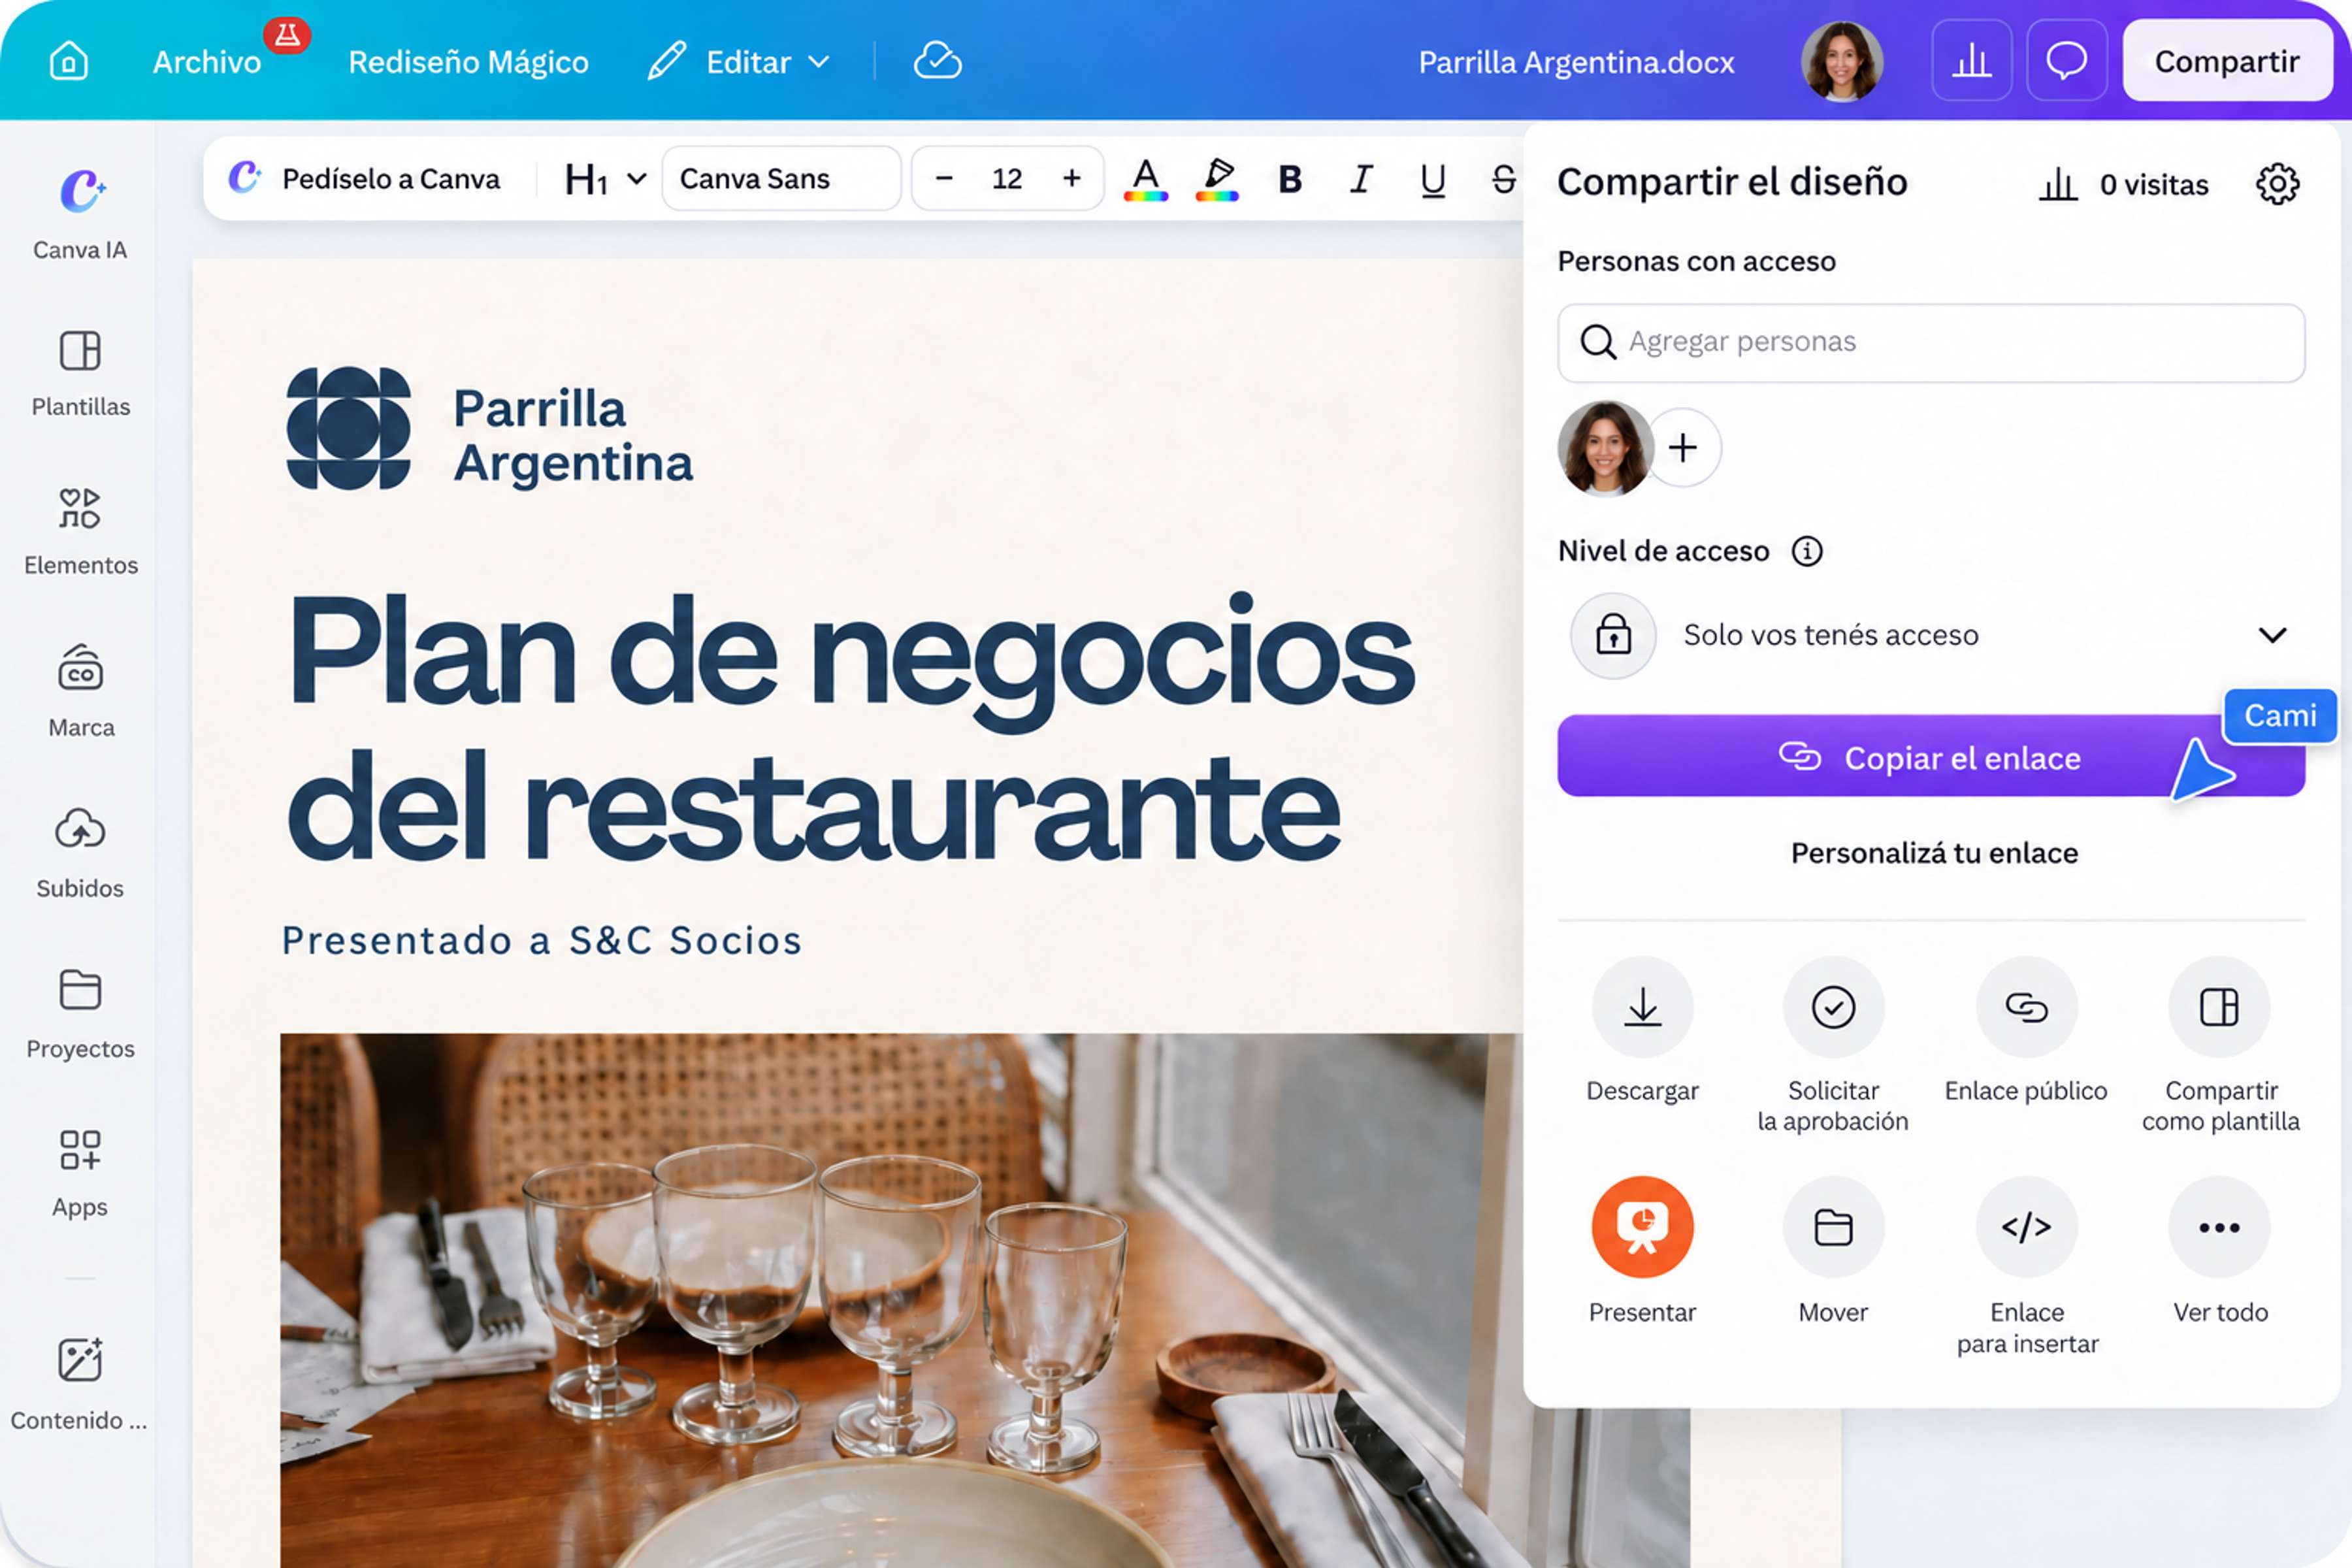Click the lock icon in access level
The image size is (2352, 1568).
[1613, 635]
